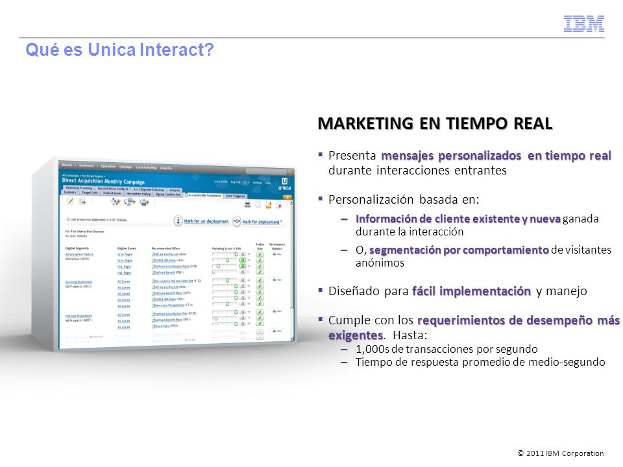Click the Mark for un-deployment link
The width and height of the screenshot is (623, 467).
pyautogui.click(x=206, y=221)
